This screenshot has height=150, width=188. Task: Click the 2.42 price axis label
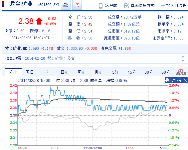(x=13, y=86)
